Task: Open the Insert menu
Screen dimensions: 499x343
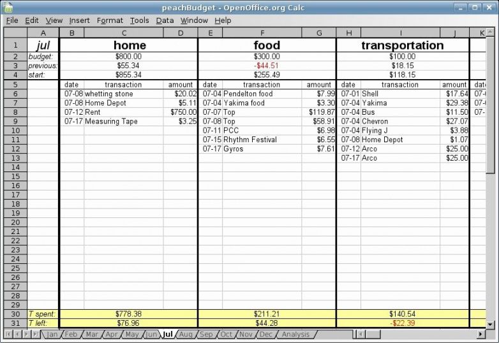Action: (79, 20)
